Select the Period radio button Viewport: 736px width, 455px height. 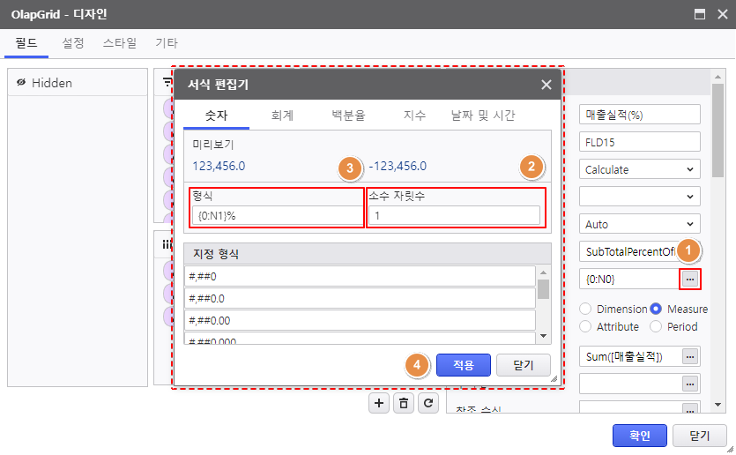657,326
